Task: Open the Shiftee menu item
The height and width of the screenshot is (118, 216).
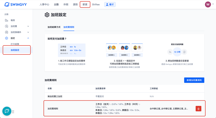Action: tap(96, 5)
